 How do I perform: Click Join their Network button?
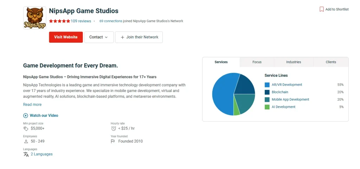[139, 37]
